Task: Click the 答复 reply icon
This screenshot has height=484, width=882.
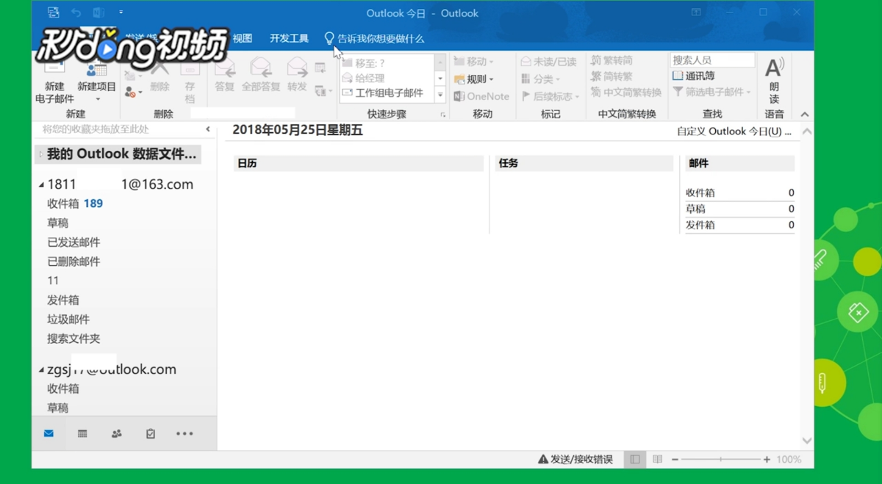Action: coord(224,76)
